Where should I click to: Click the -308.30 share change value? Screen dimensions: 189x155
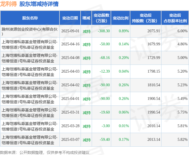[104, 31]
